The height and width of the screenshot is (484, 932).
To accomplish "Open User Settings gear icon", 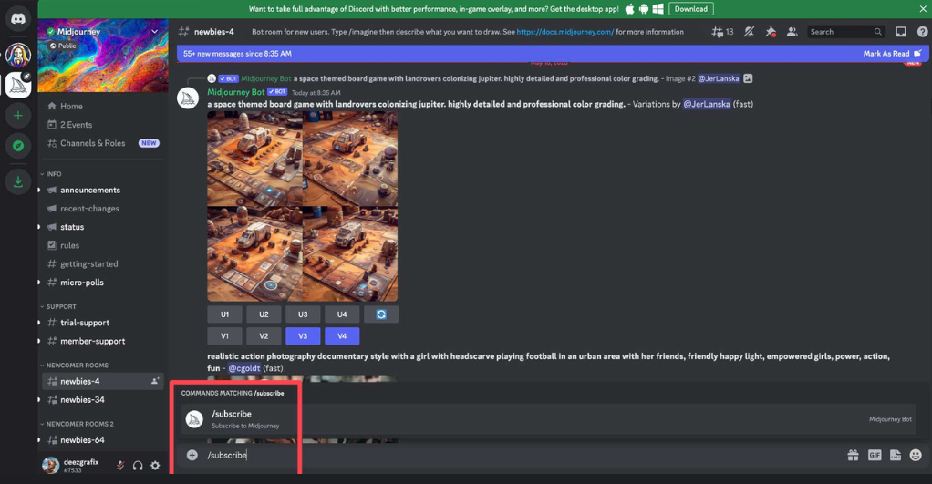I will pos(155,466).
